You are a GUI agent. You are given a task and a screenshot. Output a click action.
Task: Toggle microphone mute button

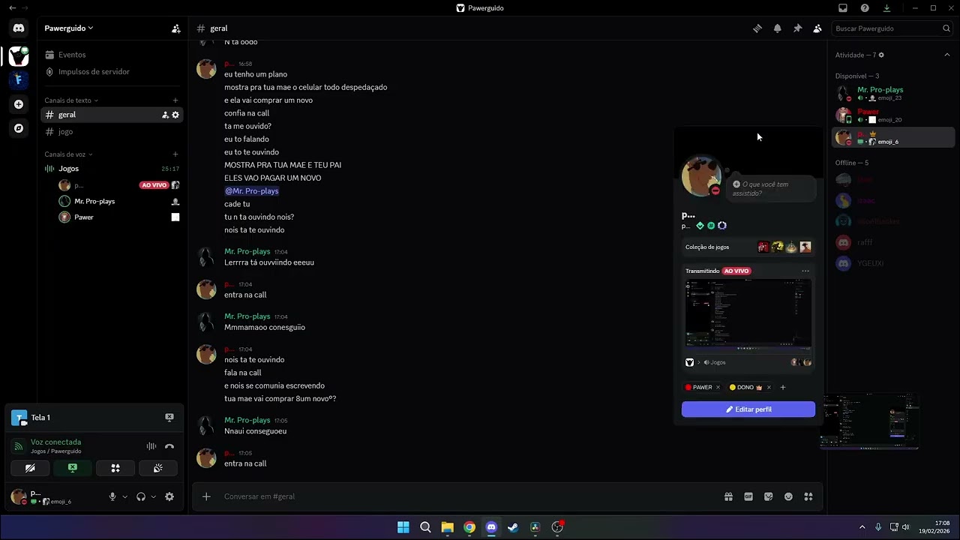(112, 496)
